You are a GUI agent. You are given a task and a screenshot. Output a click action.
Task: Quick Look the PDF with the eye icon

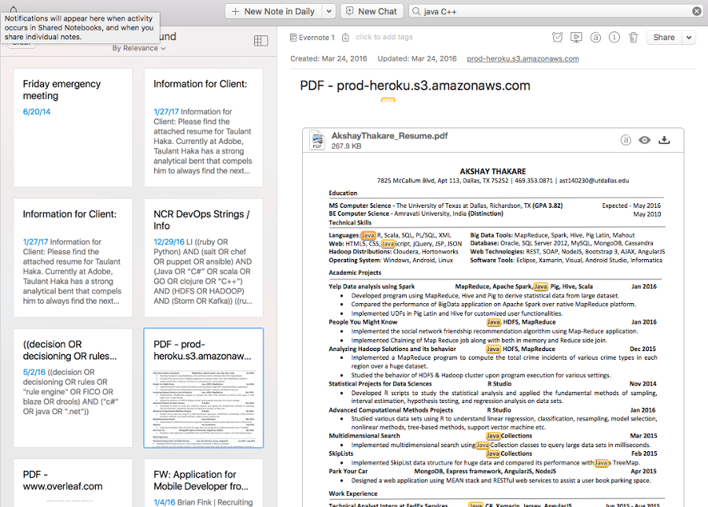[x=644, y=141]
